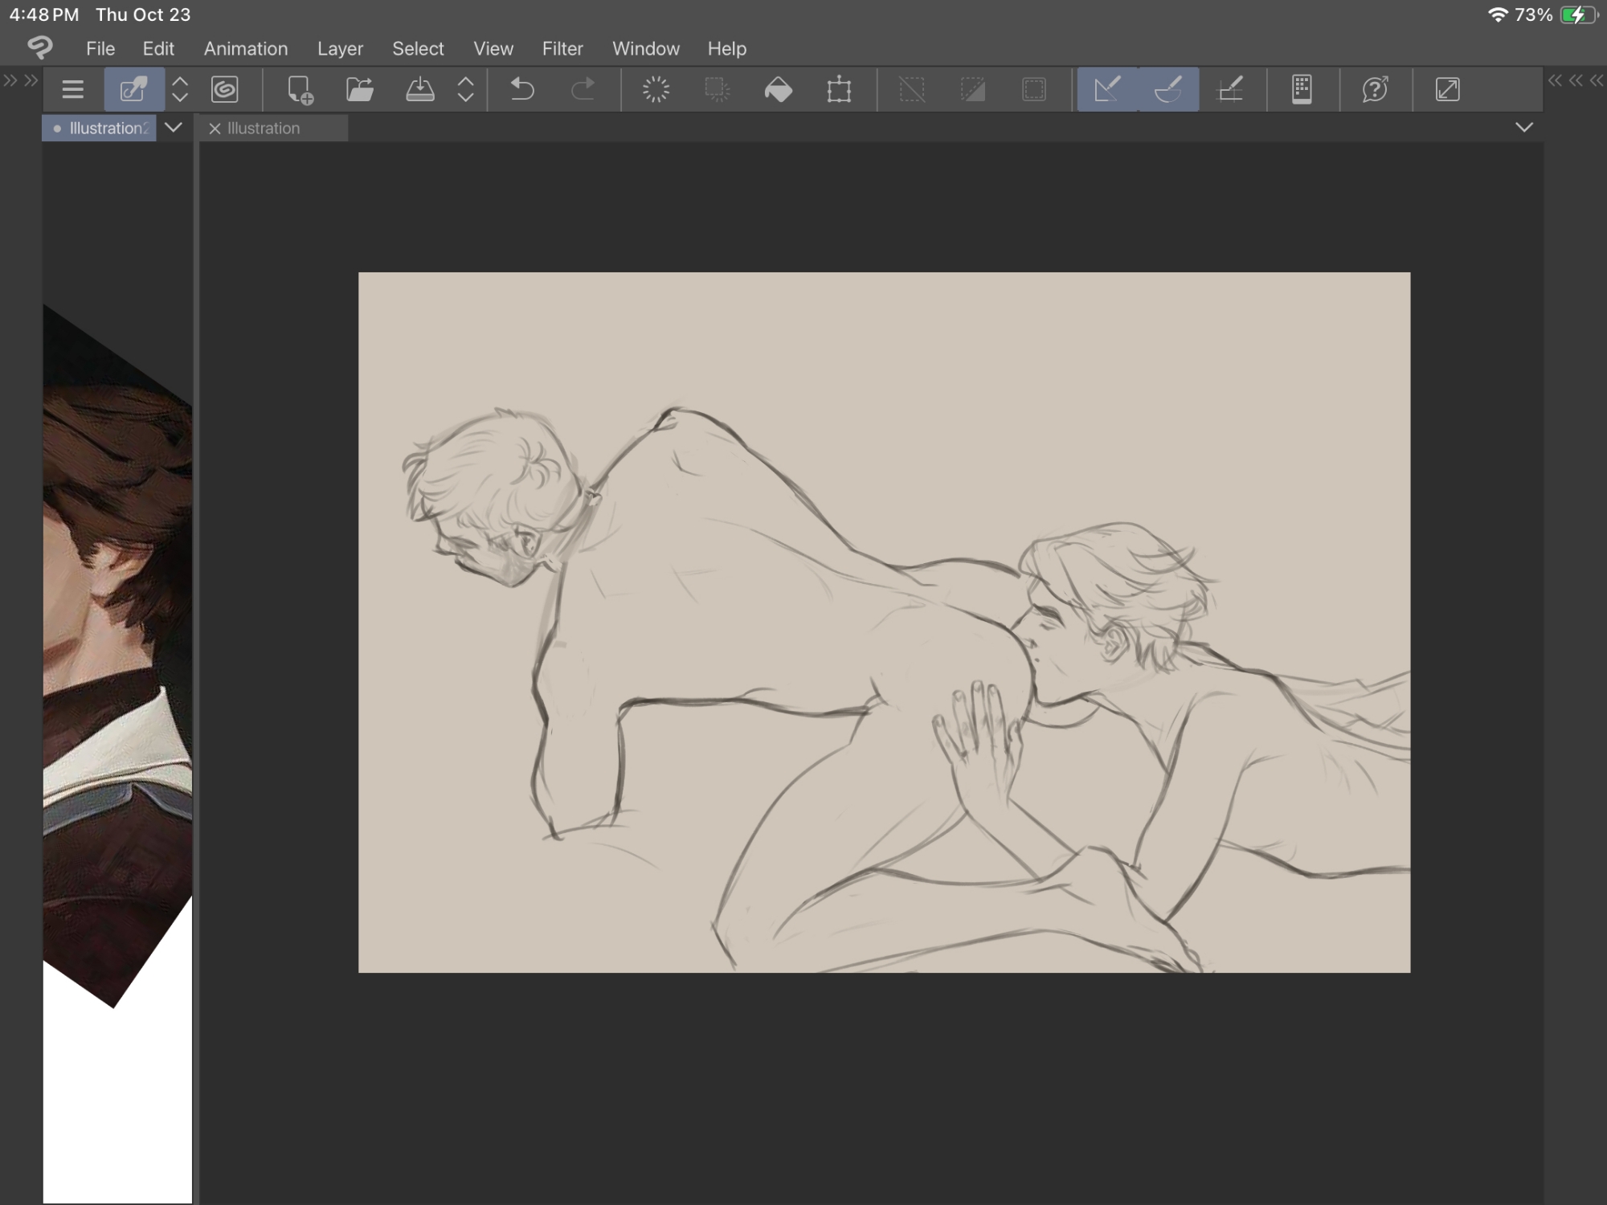Open the Layer menu
Image resolution: width=1607 pixels, height=1205 pixels.
pyautogui.click(x=340, y=49)
